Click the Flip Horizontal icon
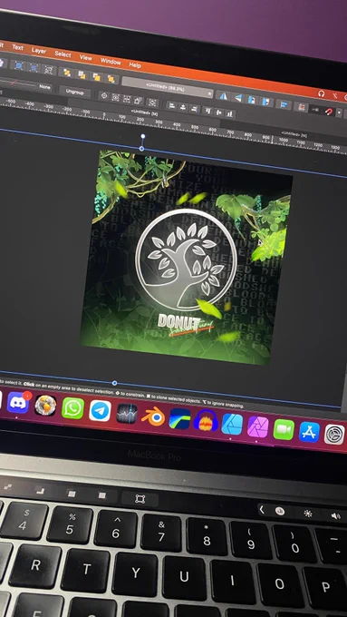This screenshot has height=617, width=347. click(x=223, y=96)
